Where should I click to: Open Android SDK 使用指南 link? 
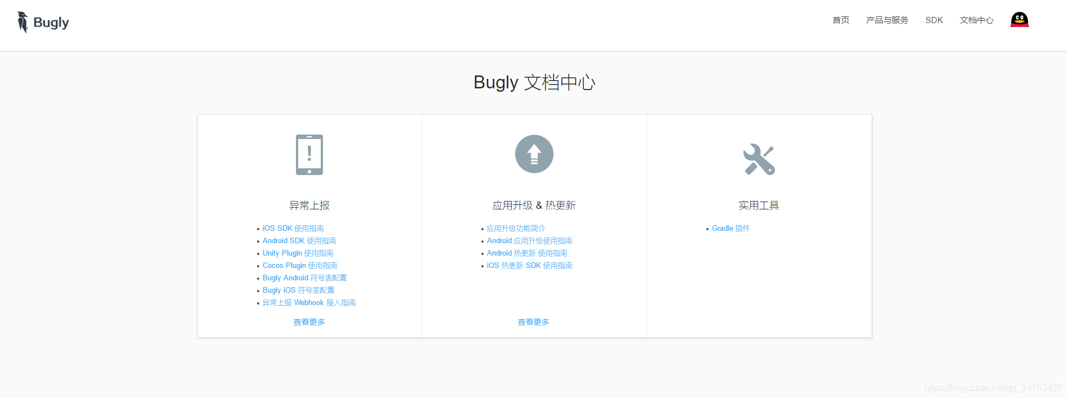[299, 241]
